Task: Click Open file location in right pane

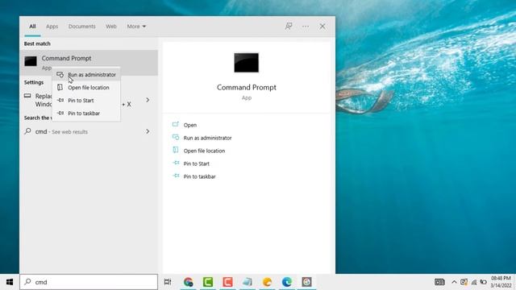Action: click(x=204, y=151)
